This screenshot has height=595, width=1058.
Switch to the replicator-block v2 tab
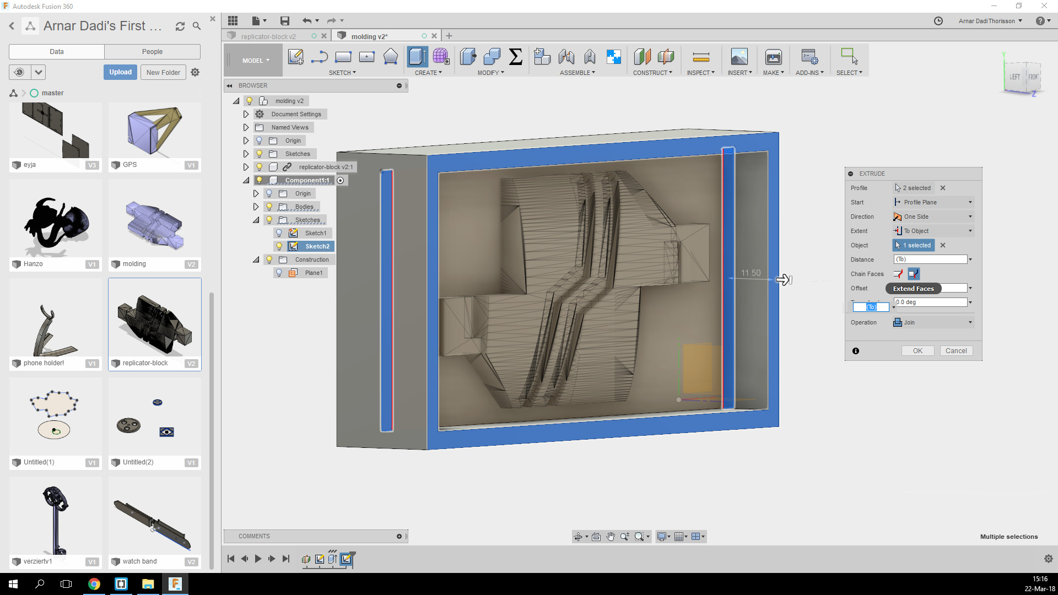click(269, 36)
